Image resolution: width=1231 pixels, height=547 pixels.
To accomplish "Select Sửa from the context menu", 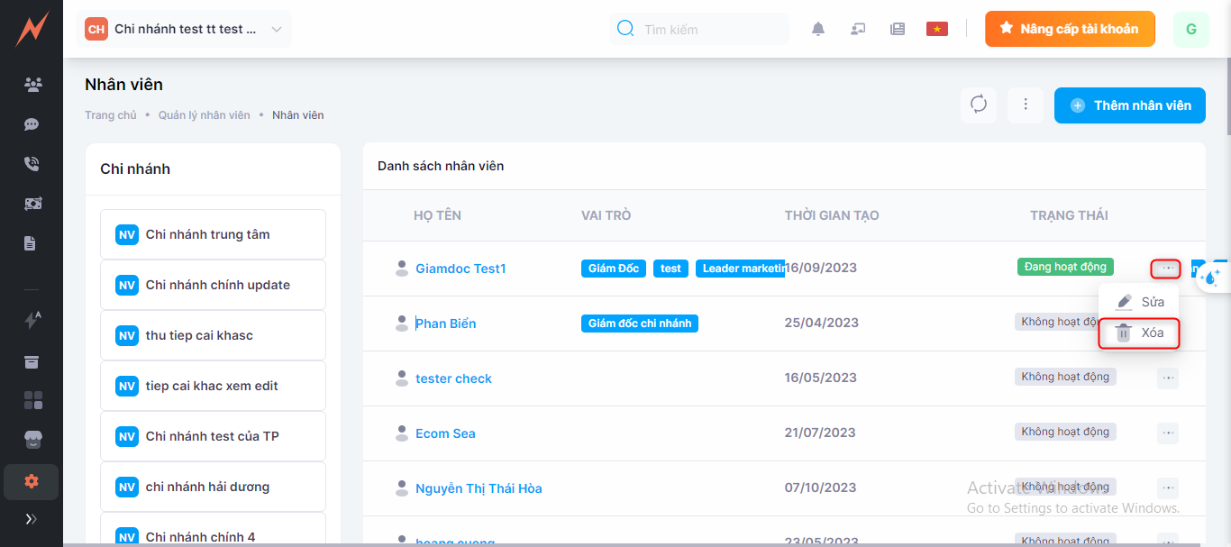I will tap(1140, 302).
